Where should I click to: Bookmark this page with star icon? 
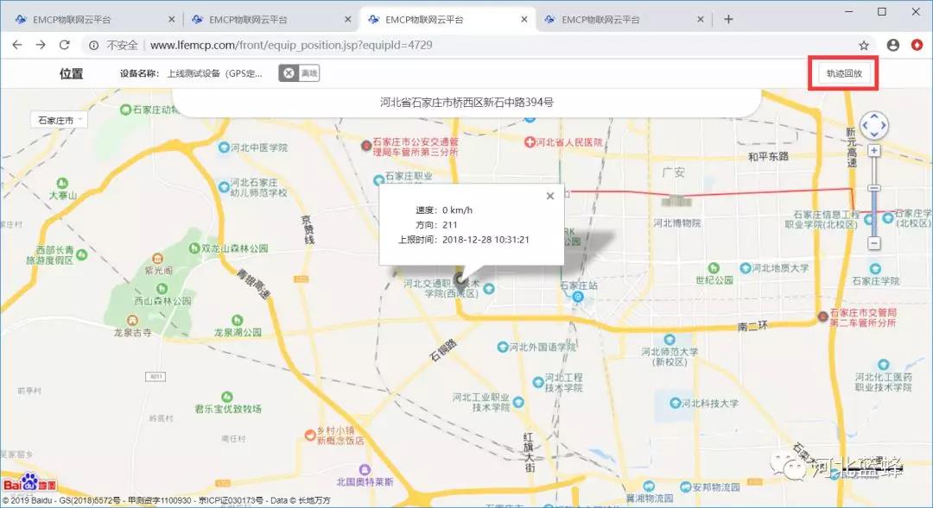click(x=864, y=45)
